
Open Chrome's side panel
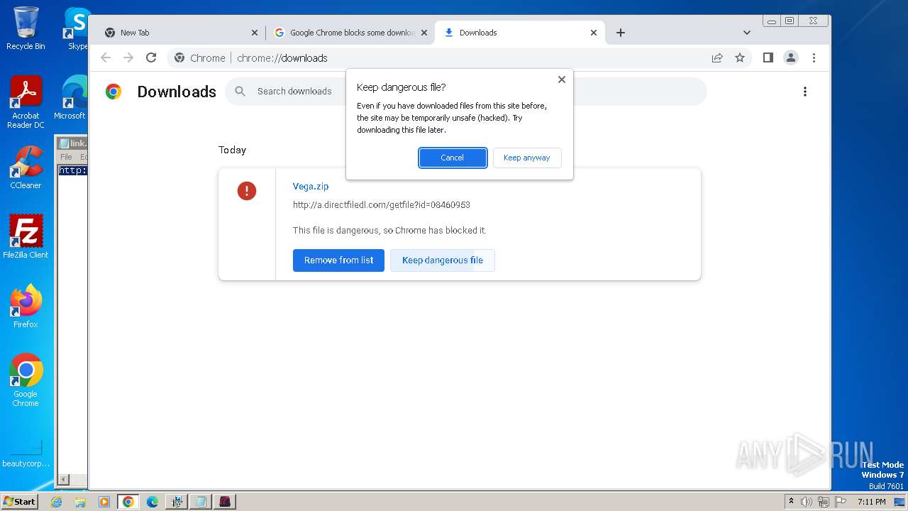coord(768,57)
